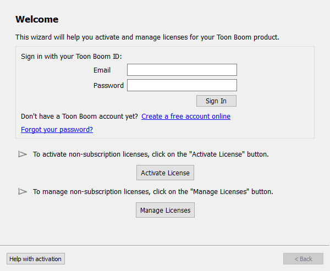Click the Sign in with your Toon Boom ID text
The height and width of the screenshot is (271, 330).
pos(71,57)
